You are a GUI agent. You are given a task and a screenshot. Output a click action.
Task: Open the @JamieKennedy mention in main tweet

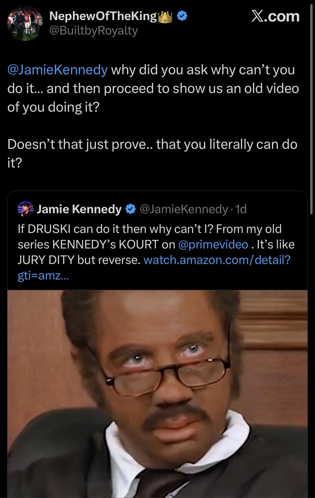click(58, 70)
